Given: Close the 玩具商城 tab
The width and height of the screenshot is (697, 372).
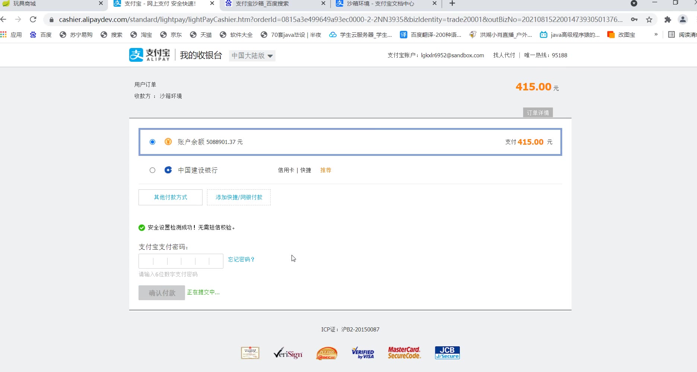Looking at the screenshot, I should [x=101, y=3].
